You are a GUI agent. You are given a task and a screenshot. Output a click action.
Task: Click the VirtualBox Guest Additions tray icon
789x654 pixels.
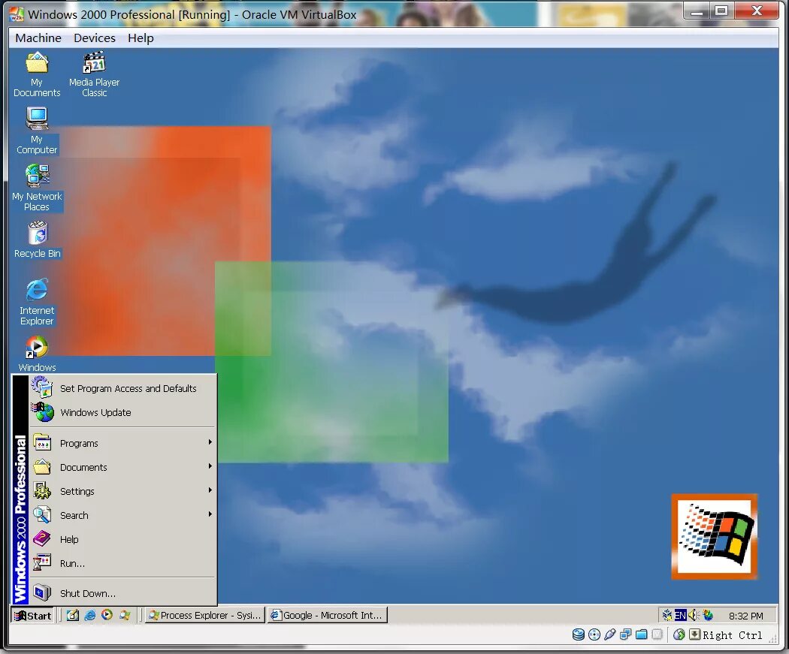667,615
